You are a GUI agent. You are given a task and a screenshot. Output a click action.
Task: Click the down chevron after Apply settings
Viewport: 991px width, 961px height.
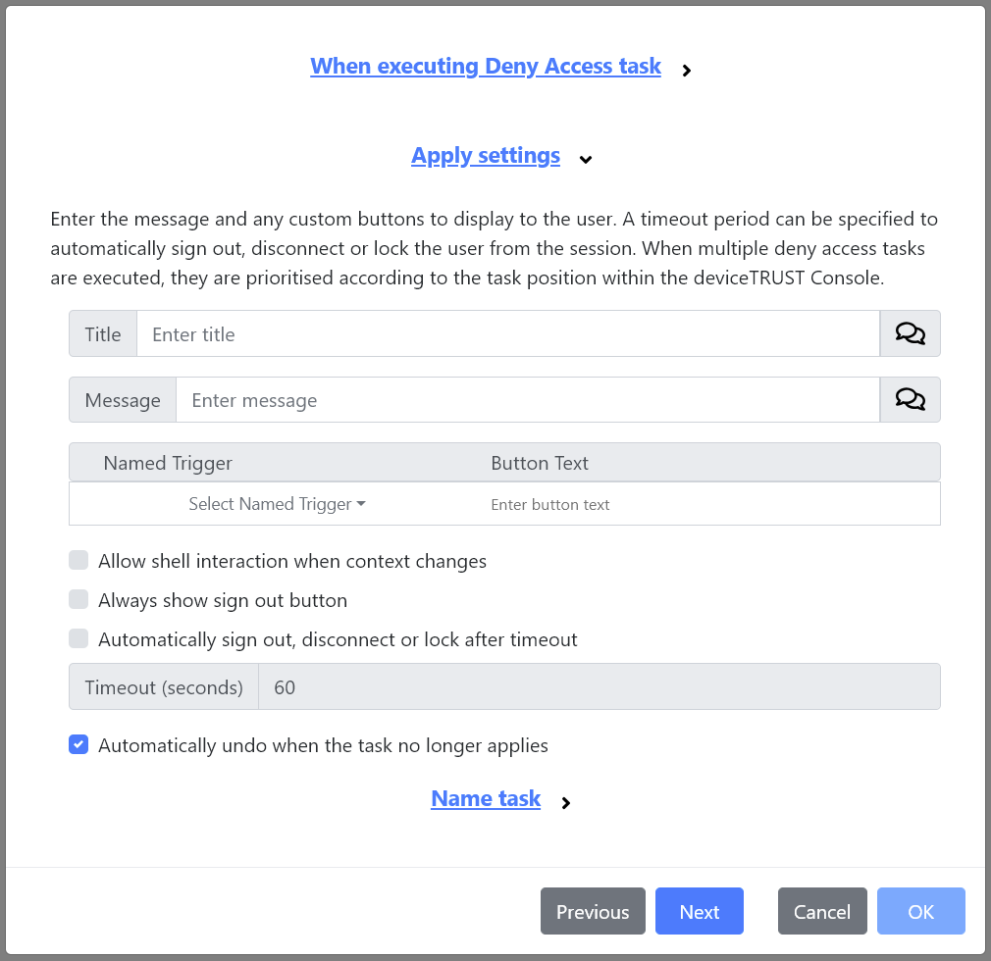pyautogui.click(x=586, y=160)
